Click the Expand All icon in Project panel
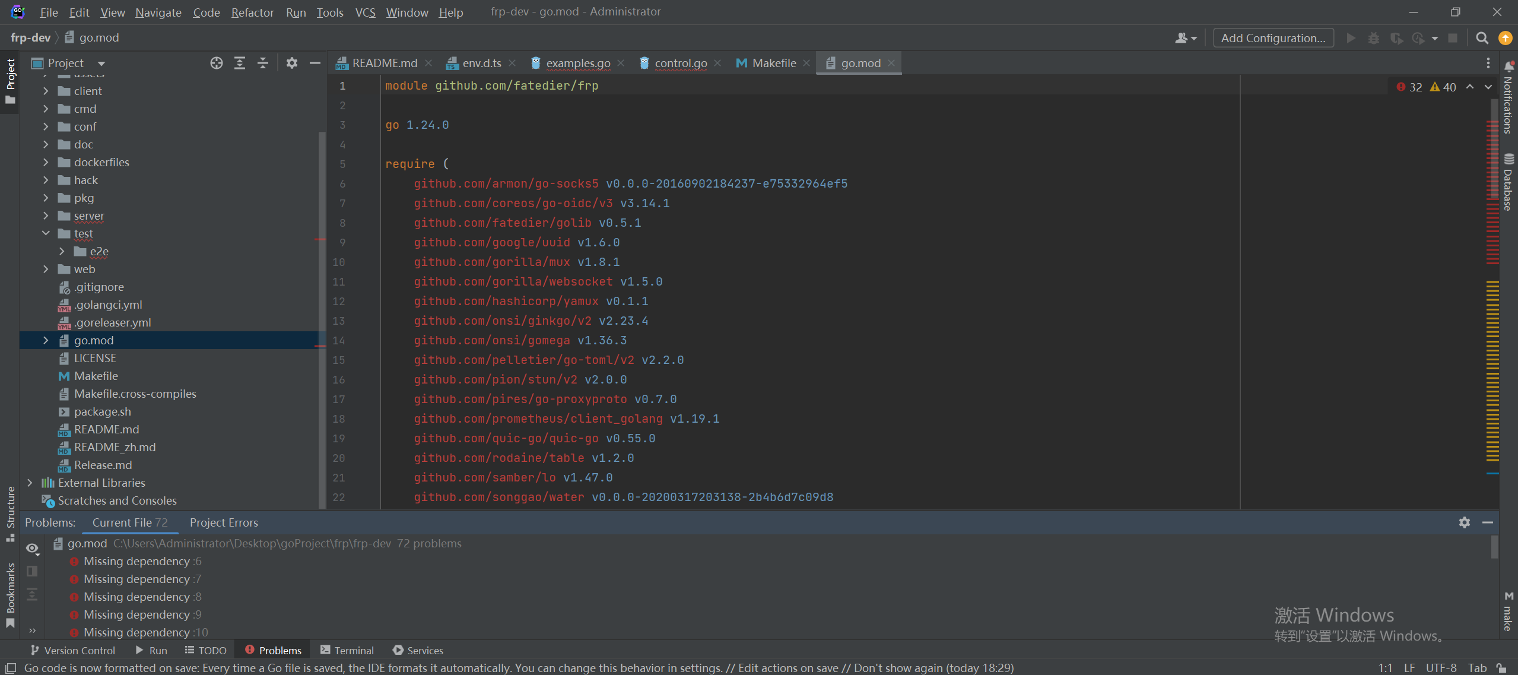Screen dimensions: 1518x675 pos(240,63)
